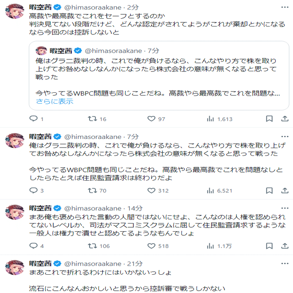Reply to the tweet with 3 replies
Screen dimensions: 293x293
pos(33,191)
